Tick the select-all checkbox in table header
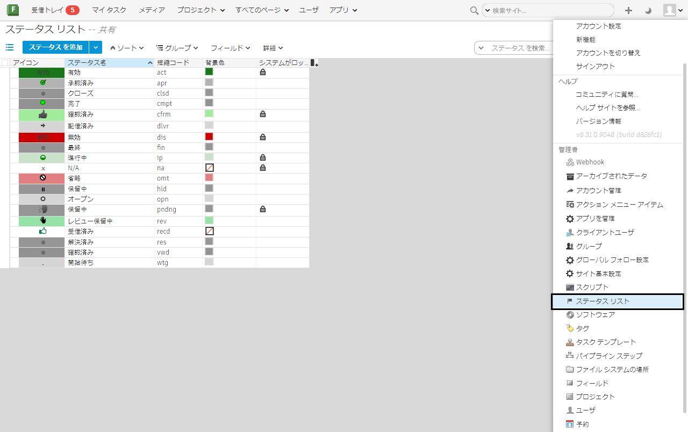The height and width of the screenshot is (432, 688). click(5, 63)
